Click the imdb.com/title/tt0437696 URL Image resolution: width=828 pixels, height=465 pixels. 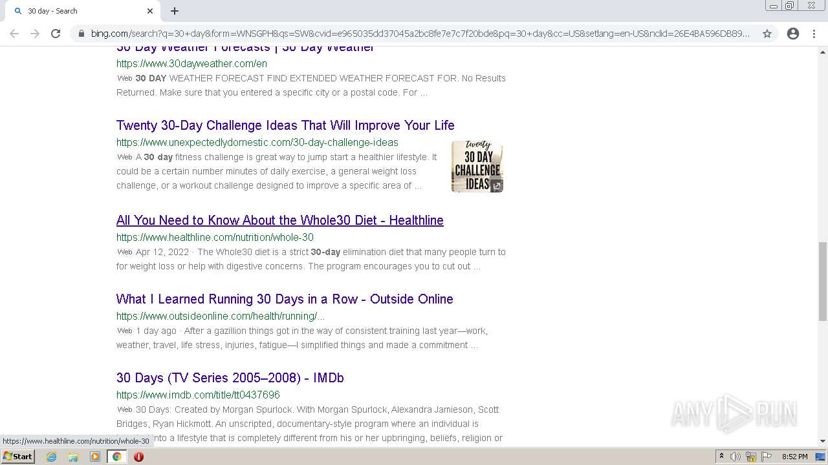tap(198, 395)
